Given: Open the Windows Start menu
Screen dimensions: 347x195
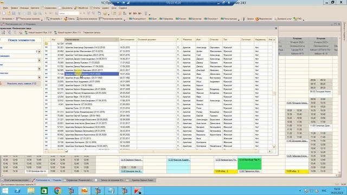Looking at the screenshot, I should [5, 191].
